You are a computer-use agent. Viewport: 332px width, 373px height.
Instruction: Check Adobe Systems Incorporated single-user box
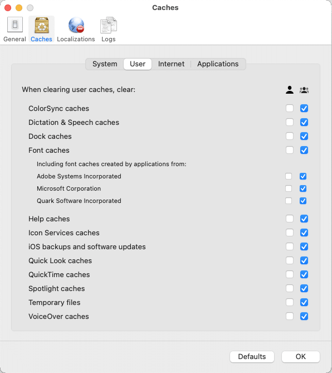tap(289, 176)
